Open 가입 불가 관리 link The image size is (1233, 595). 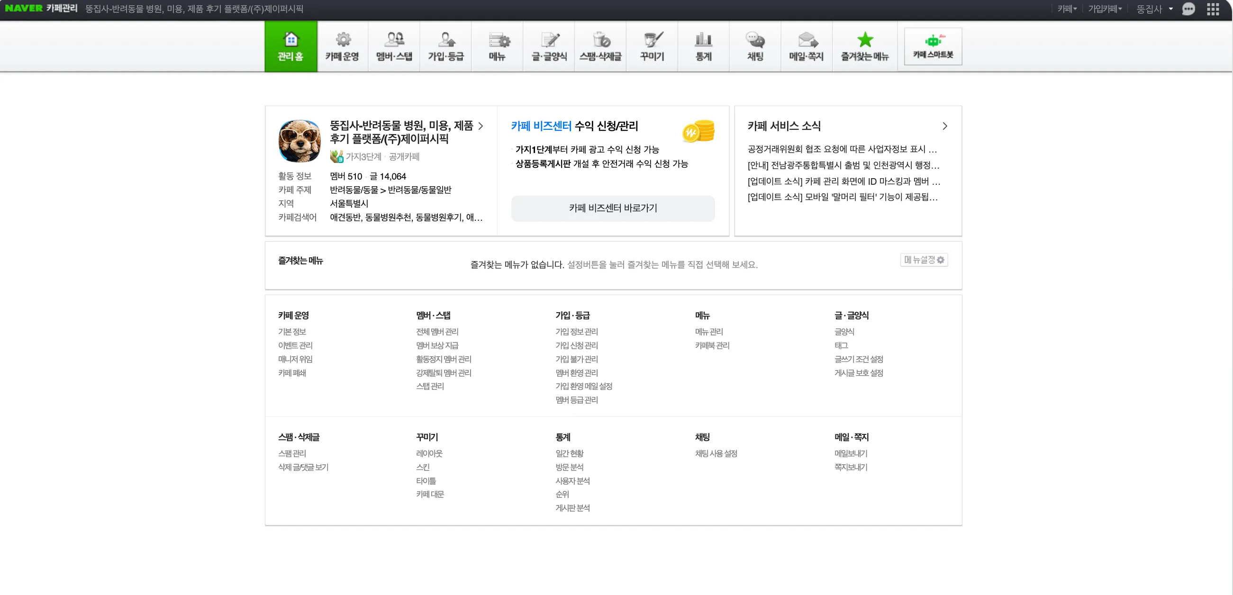[x=576, y=359]
